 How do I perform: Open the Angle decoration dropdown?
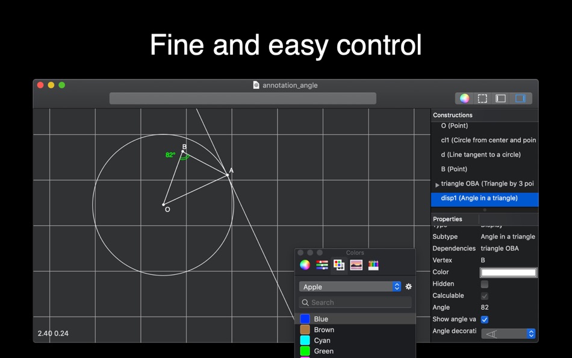pos(508,333)
